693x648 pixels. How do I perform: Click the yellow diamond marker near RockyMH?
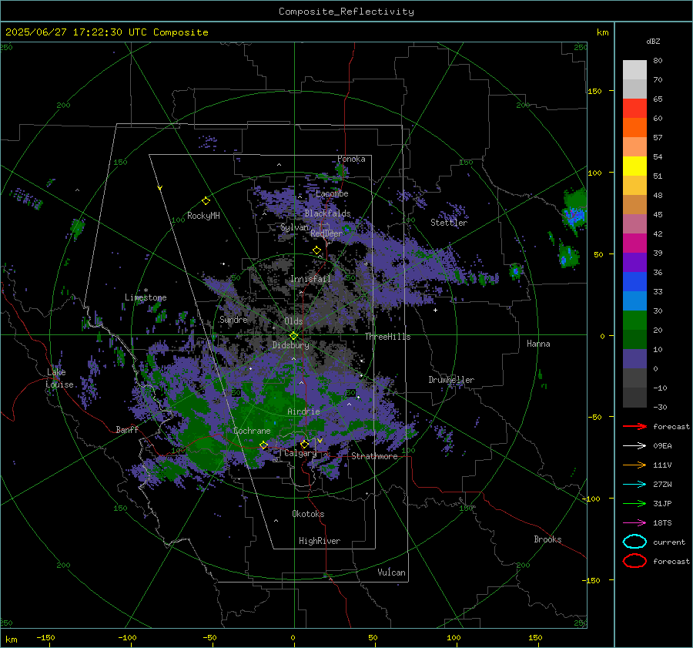206,201
